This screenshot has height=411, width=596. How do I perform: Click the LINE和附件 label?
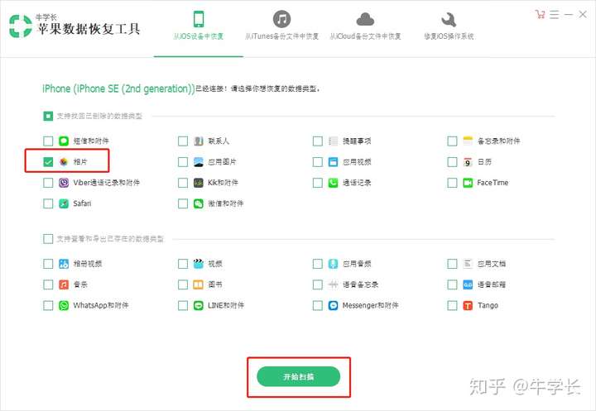226,305
